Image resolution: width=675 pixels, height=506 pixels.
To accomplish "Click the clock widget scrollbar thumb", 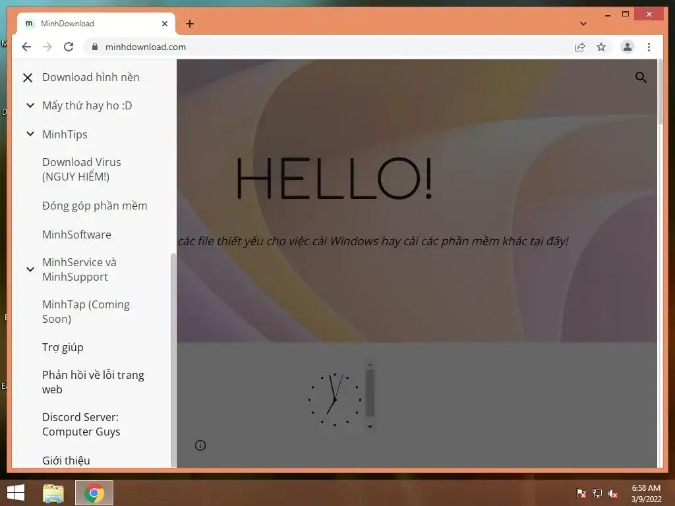I will click(370, 393).
